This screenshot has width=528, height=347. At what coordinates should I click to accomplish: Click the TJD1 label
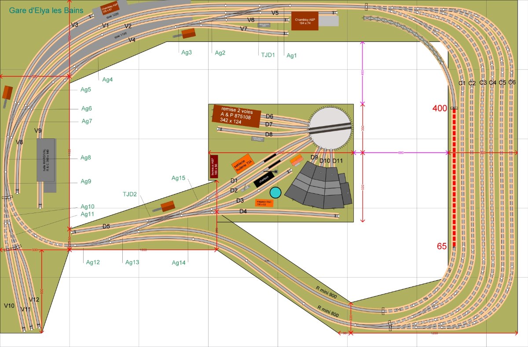(x=268, y=55)
